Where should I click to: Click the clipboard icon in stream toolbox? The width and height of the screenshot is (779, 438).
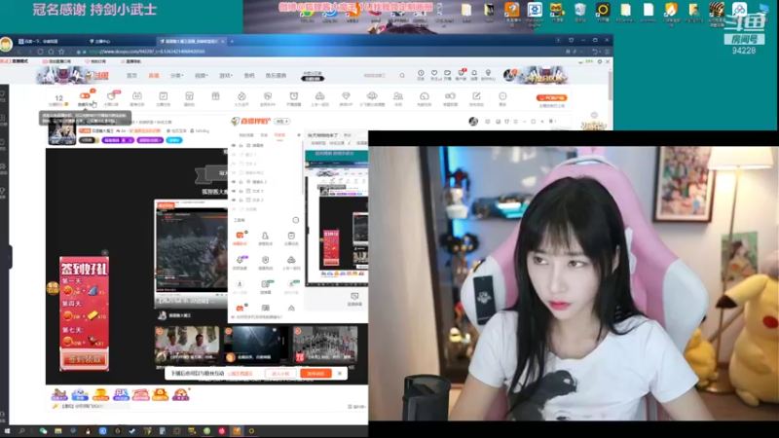pos(291,236)
